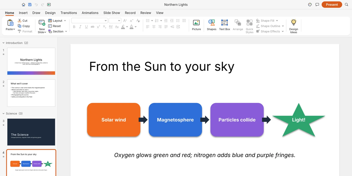This screenshot has height=176, width=352.
Task: Open the Shapes gallery
Action: [x=211, y=25]
